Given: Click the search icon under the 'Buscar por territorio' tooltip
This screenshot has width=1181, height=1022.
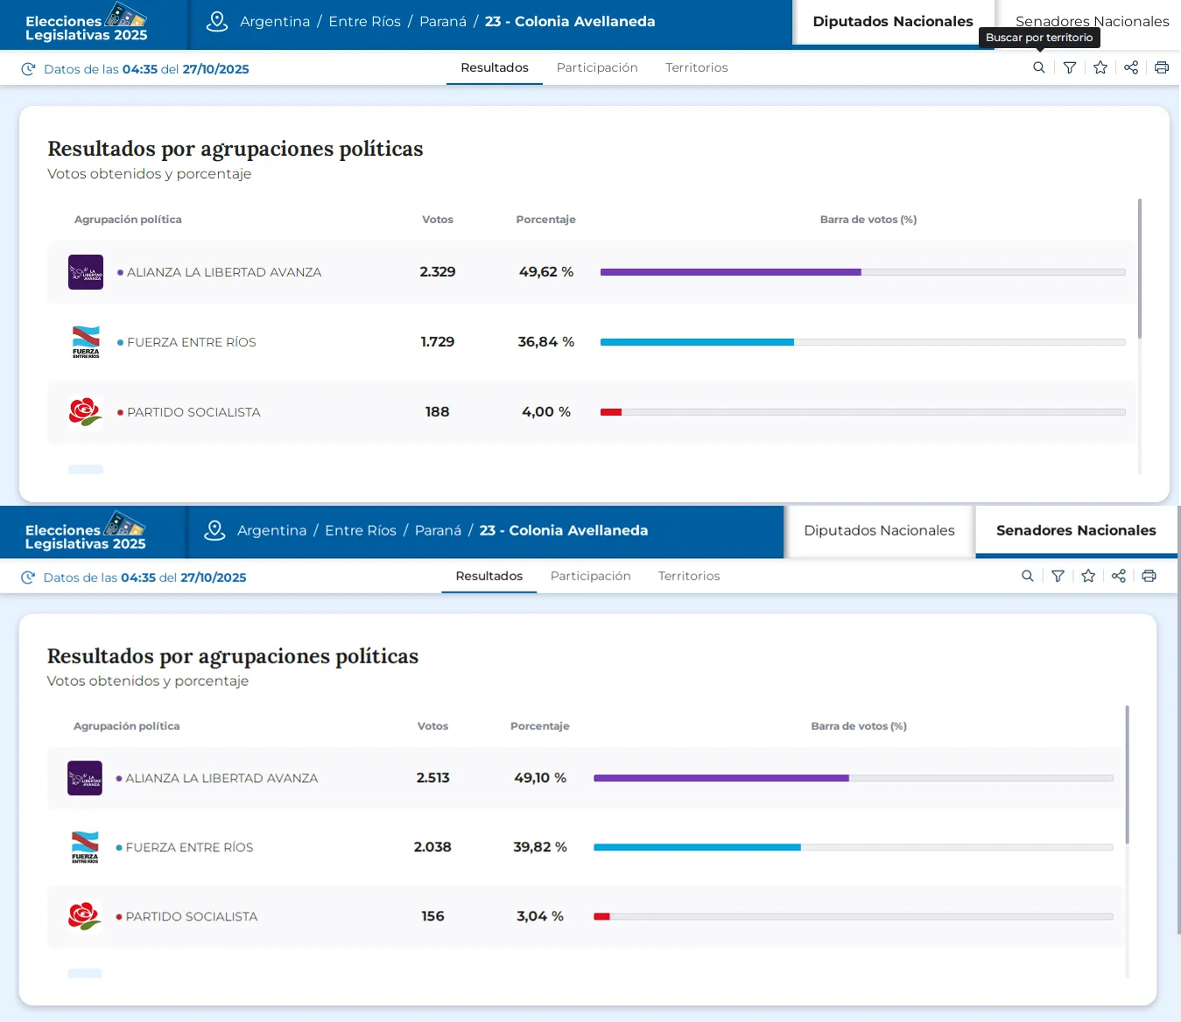Looking at the screenshot, I should pyautogui.click(x=1038, y=67).
